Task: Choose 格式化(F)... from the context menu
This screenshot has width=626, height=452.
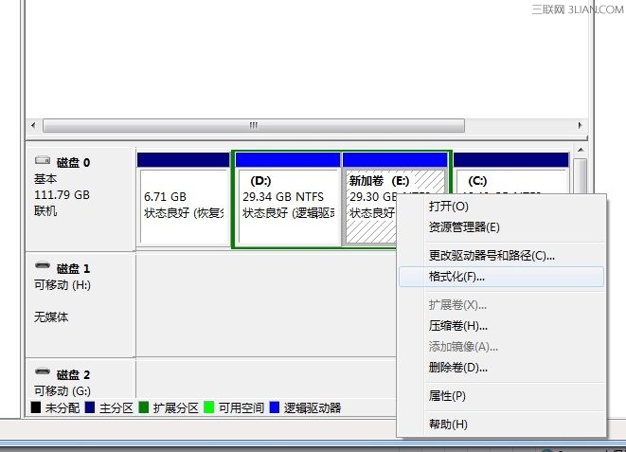Action: pos(456,277)
